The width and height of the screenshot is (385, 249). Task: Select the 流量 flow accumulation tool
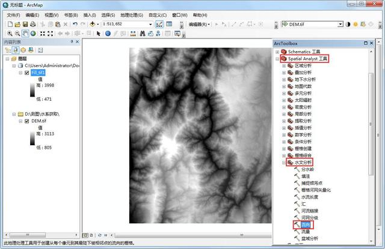(306, 232)
